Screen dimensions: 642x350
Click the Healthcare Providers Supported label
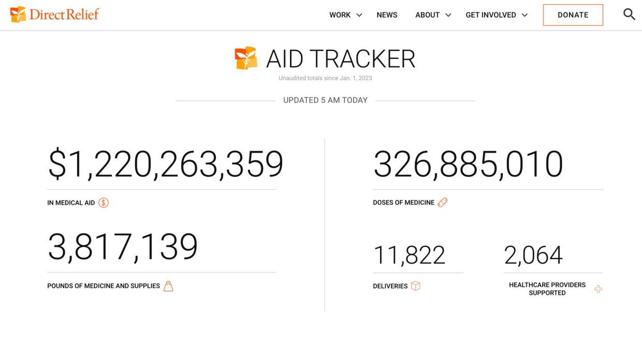click(x=547, y=289)
